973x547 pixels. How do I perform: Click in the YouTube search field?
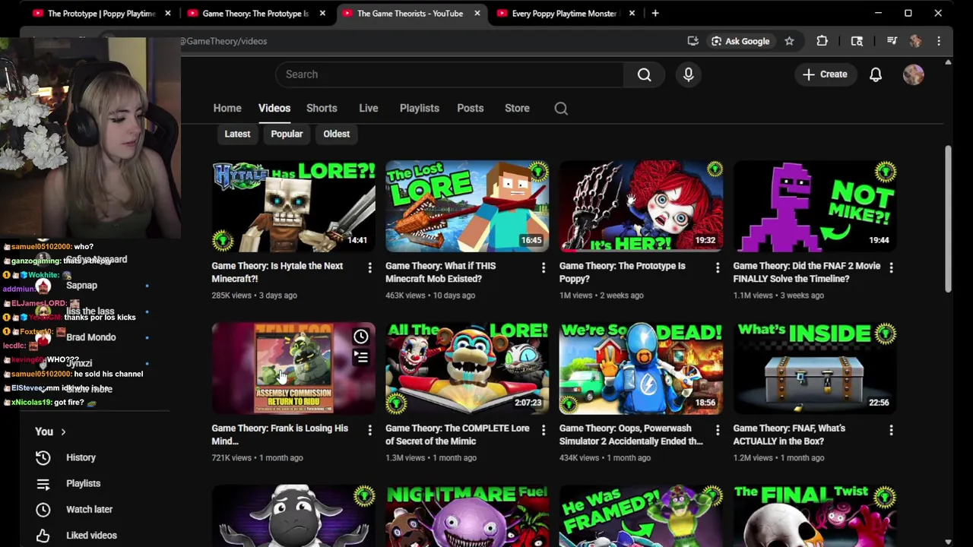tap(448, 74)
